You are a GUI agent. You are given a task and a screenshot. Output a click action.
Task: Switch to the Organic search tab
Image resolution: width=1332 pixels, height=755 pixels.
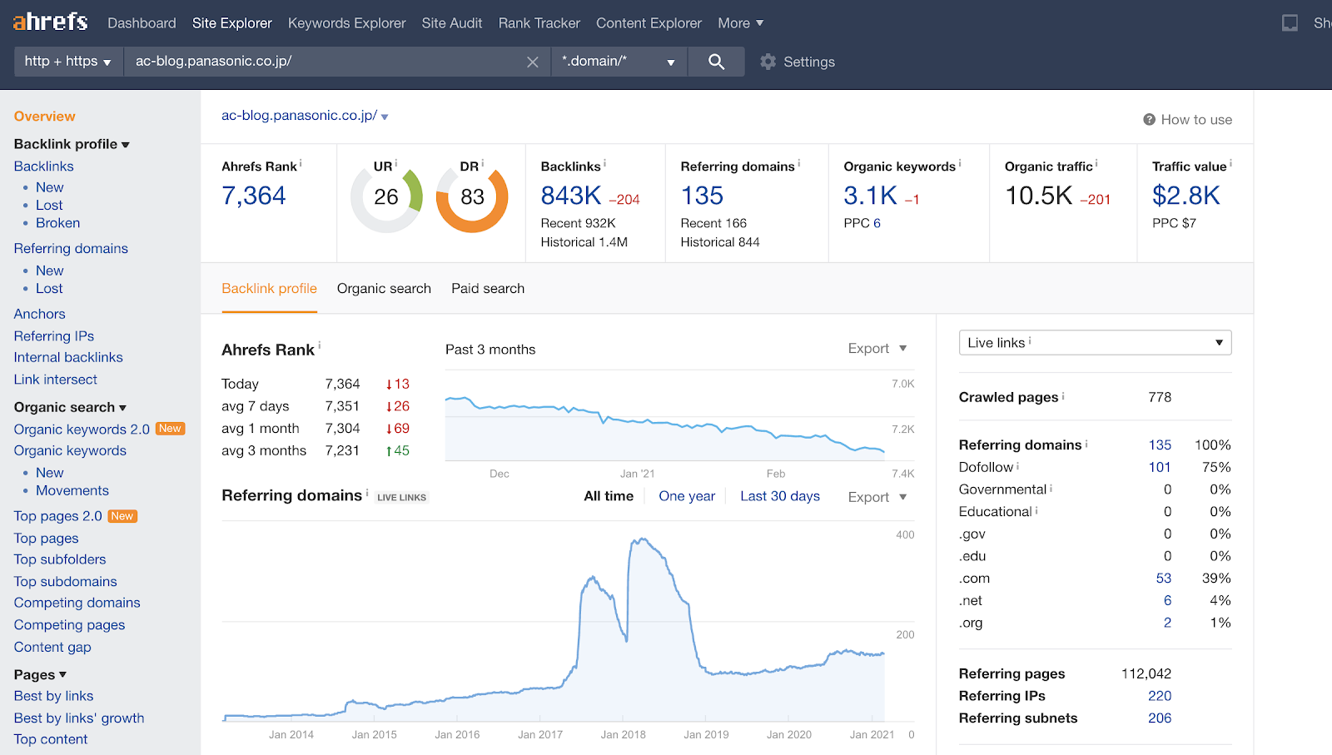point(384,289)
